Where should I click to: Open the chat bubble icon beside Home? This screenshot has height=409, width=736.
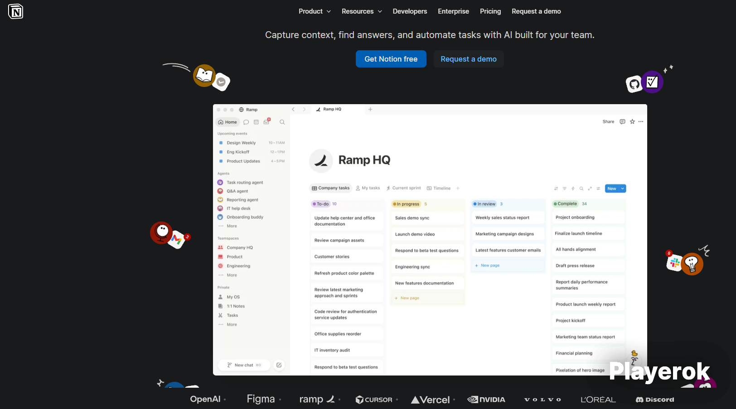tap(246, 122)
